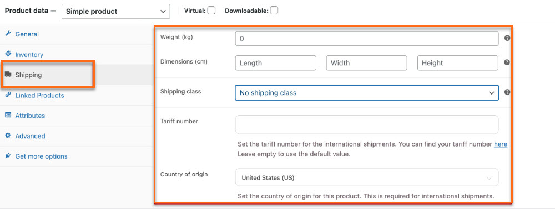This screenshot has width=555, height=209.
Task: Show help tooltip for Weight field
Action: pos(507,38)
